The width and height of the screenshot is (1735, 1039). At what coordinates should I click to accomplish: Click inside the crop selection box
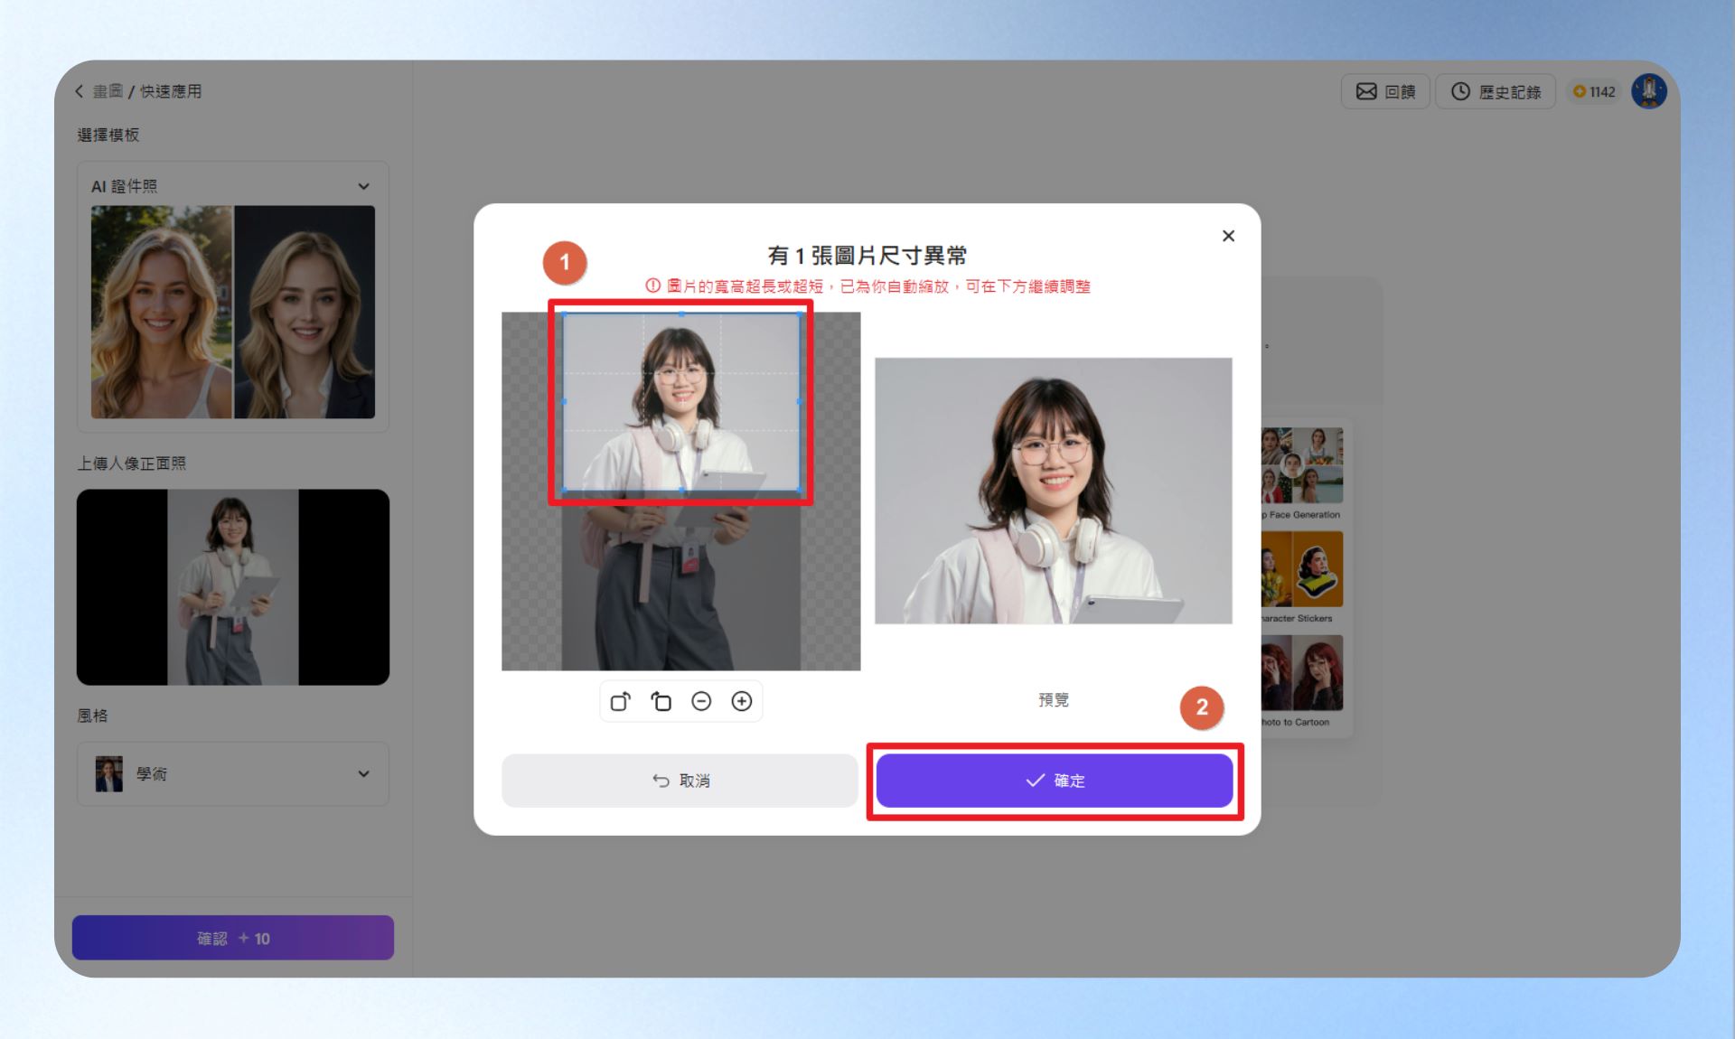pyautogui.click(x=681, y=402)
